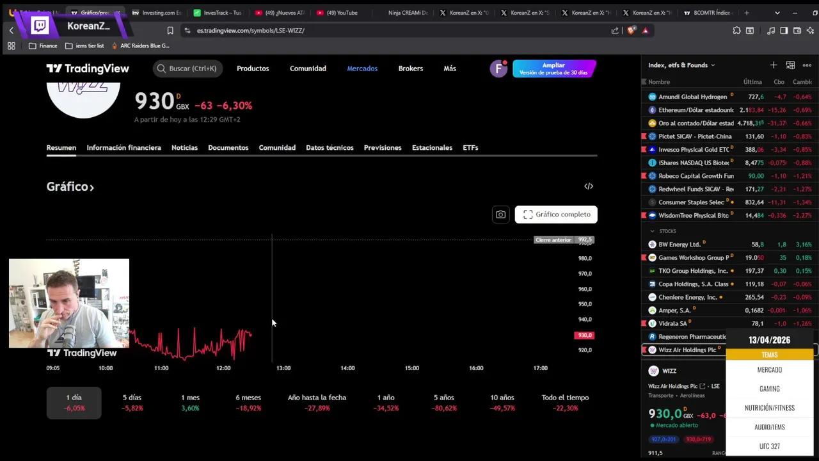This screenshot has height=461, width=819.
Task: Open the Brokers menu
Action: click(x=411, y=69)
